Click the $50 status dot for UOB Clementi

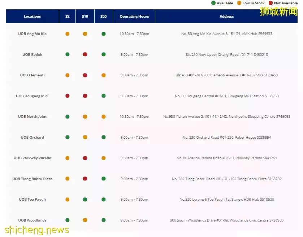(x=104, y=75)
